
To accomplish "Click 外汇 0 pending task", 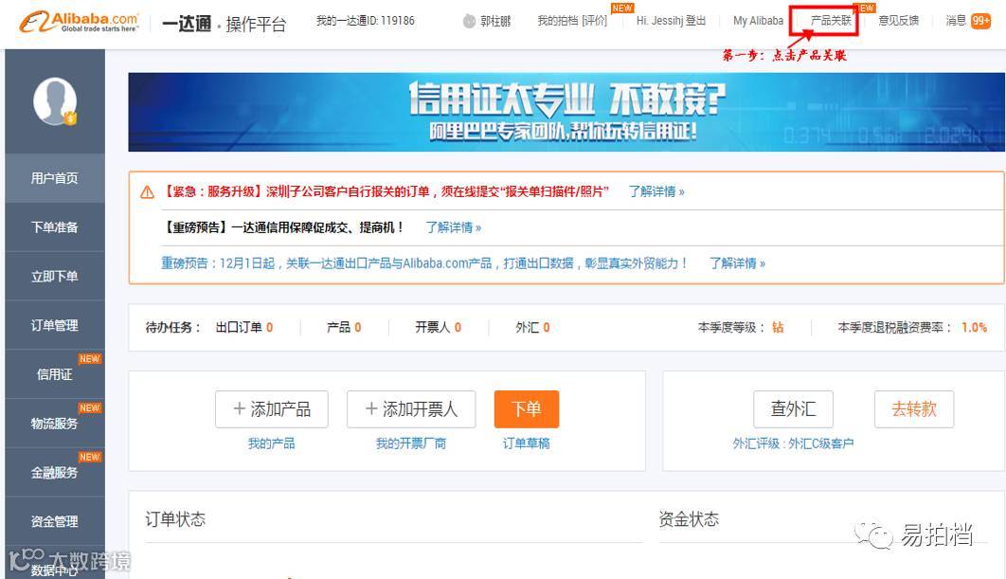I will tap(532, 327).
